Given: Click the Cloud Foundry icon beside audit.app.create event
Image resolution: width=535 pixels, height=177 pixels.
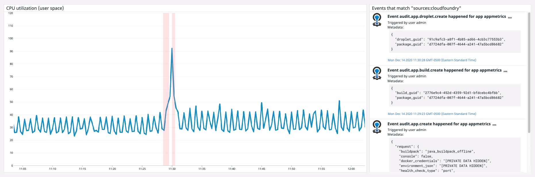Looking at the screenshot, I should pos(377,127).
